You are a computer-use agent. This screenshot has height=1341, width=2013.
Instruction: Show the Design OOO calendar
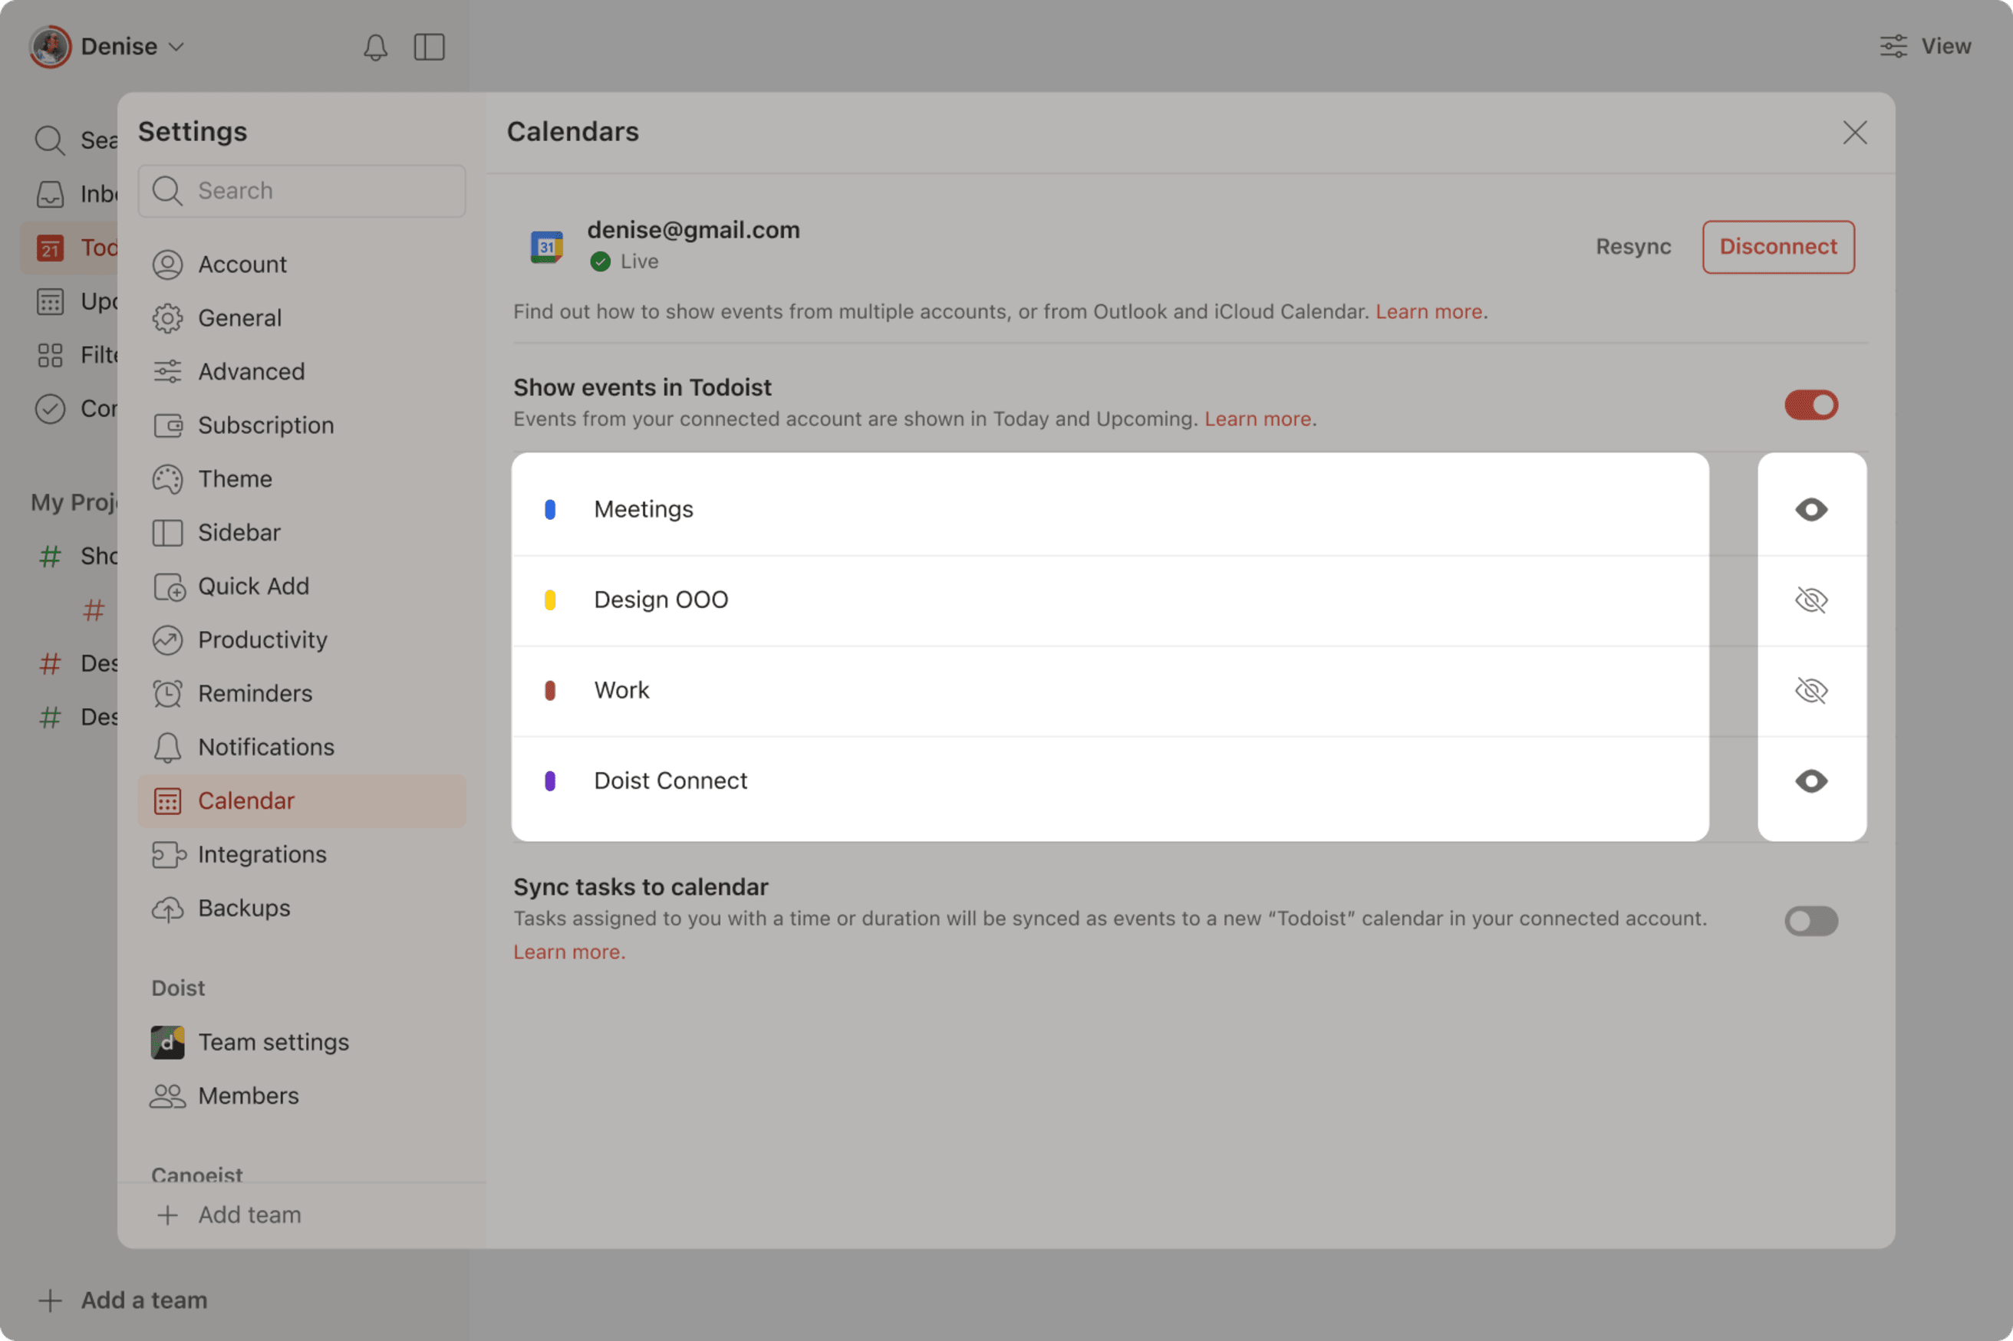point(1810,600)
